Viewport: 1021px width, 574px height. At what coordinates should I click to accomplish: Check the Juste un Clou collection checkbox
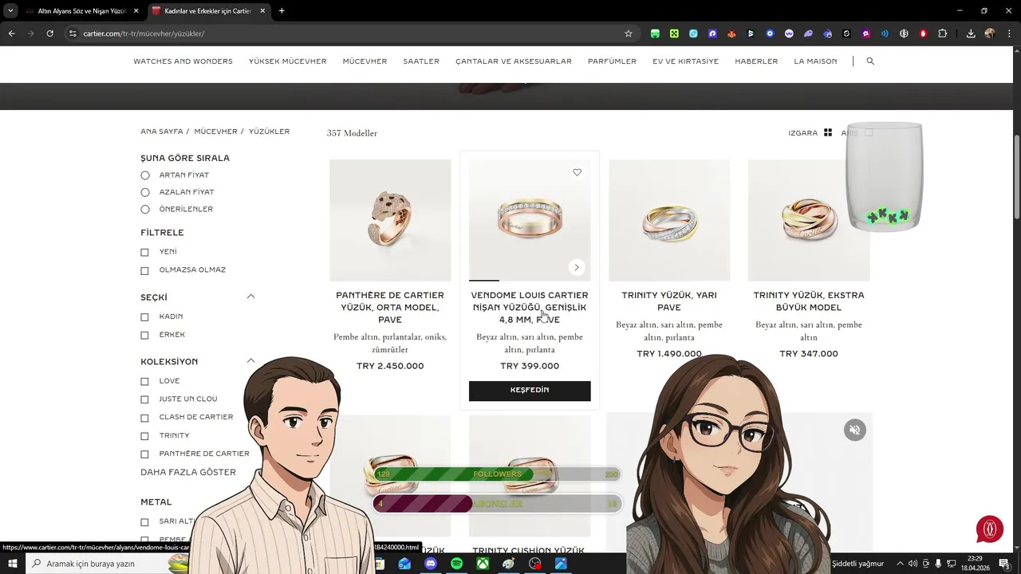(144, 399)
